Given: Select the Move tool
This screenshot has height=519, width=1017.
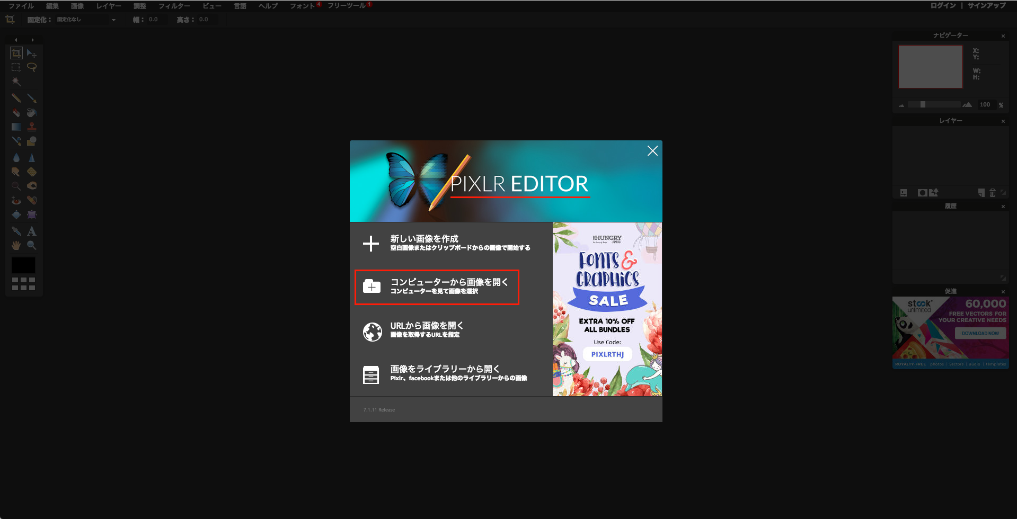Looking at the screenshot, I should click(x=32, y=53).
